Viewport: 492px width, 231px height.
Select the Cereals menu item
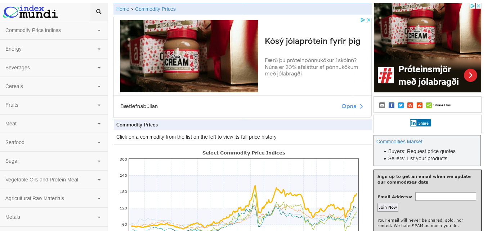click(x=54, y=87)
